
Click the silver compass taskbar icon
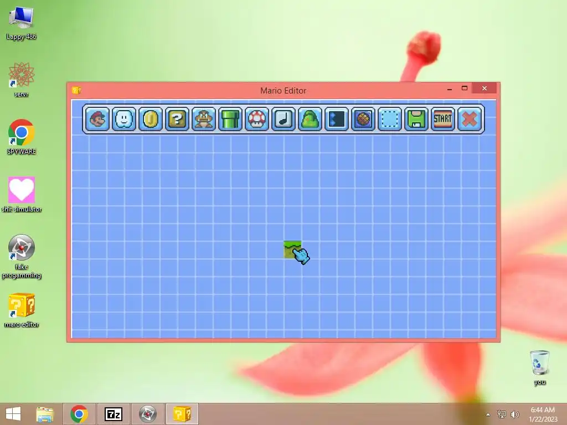point(147,414)
